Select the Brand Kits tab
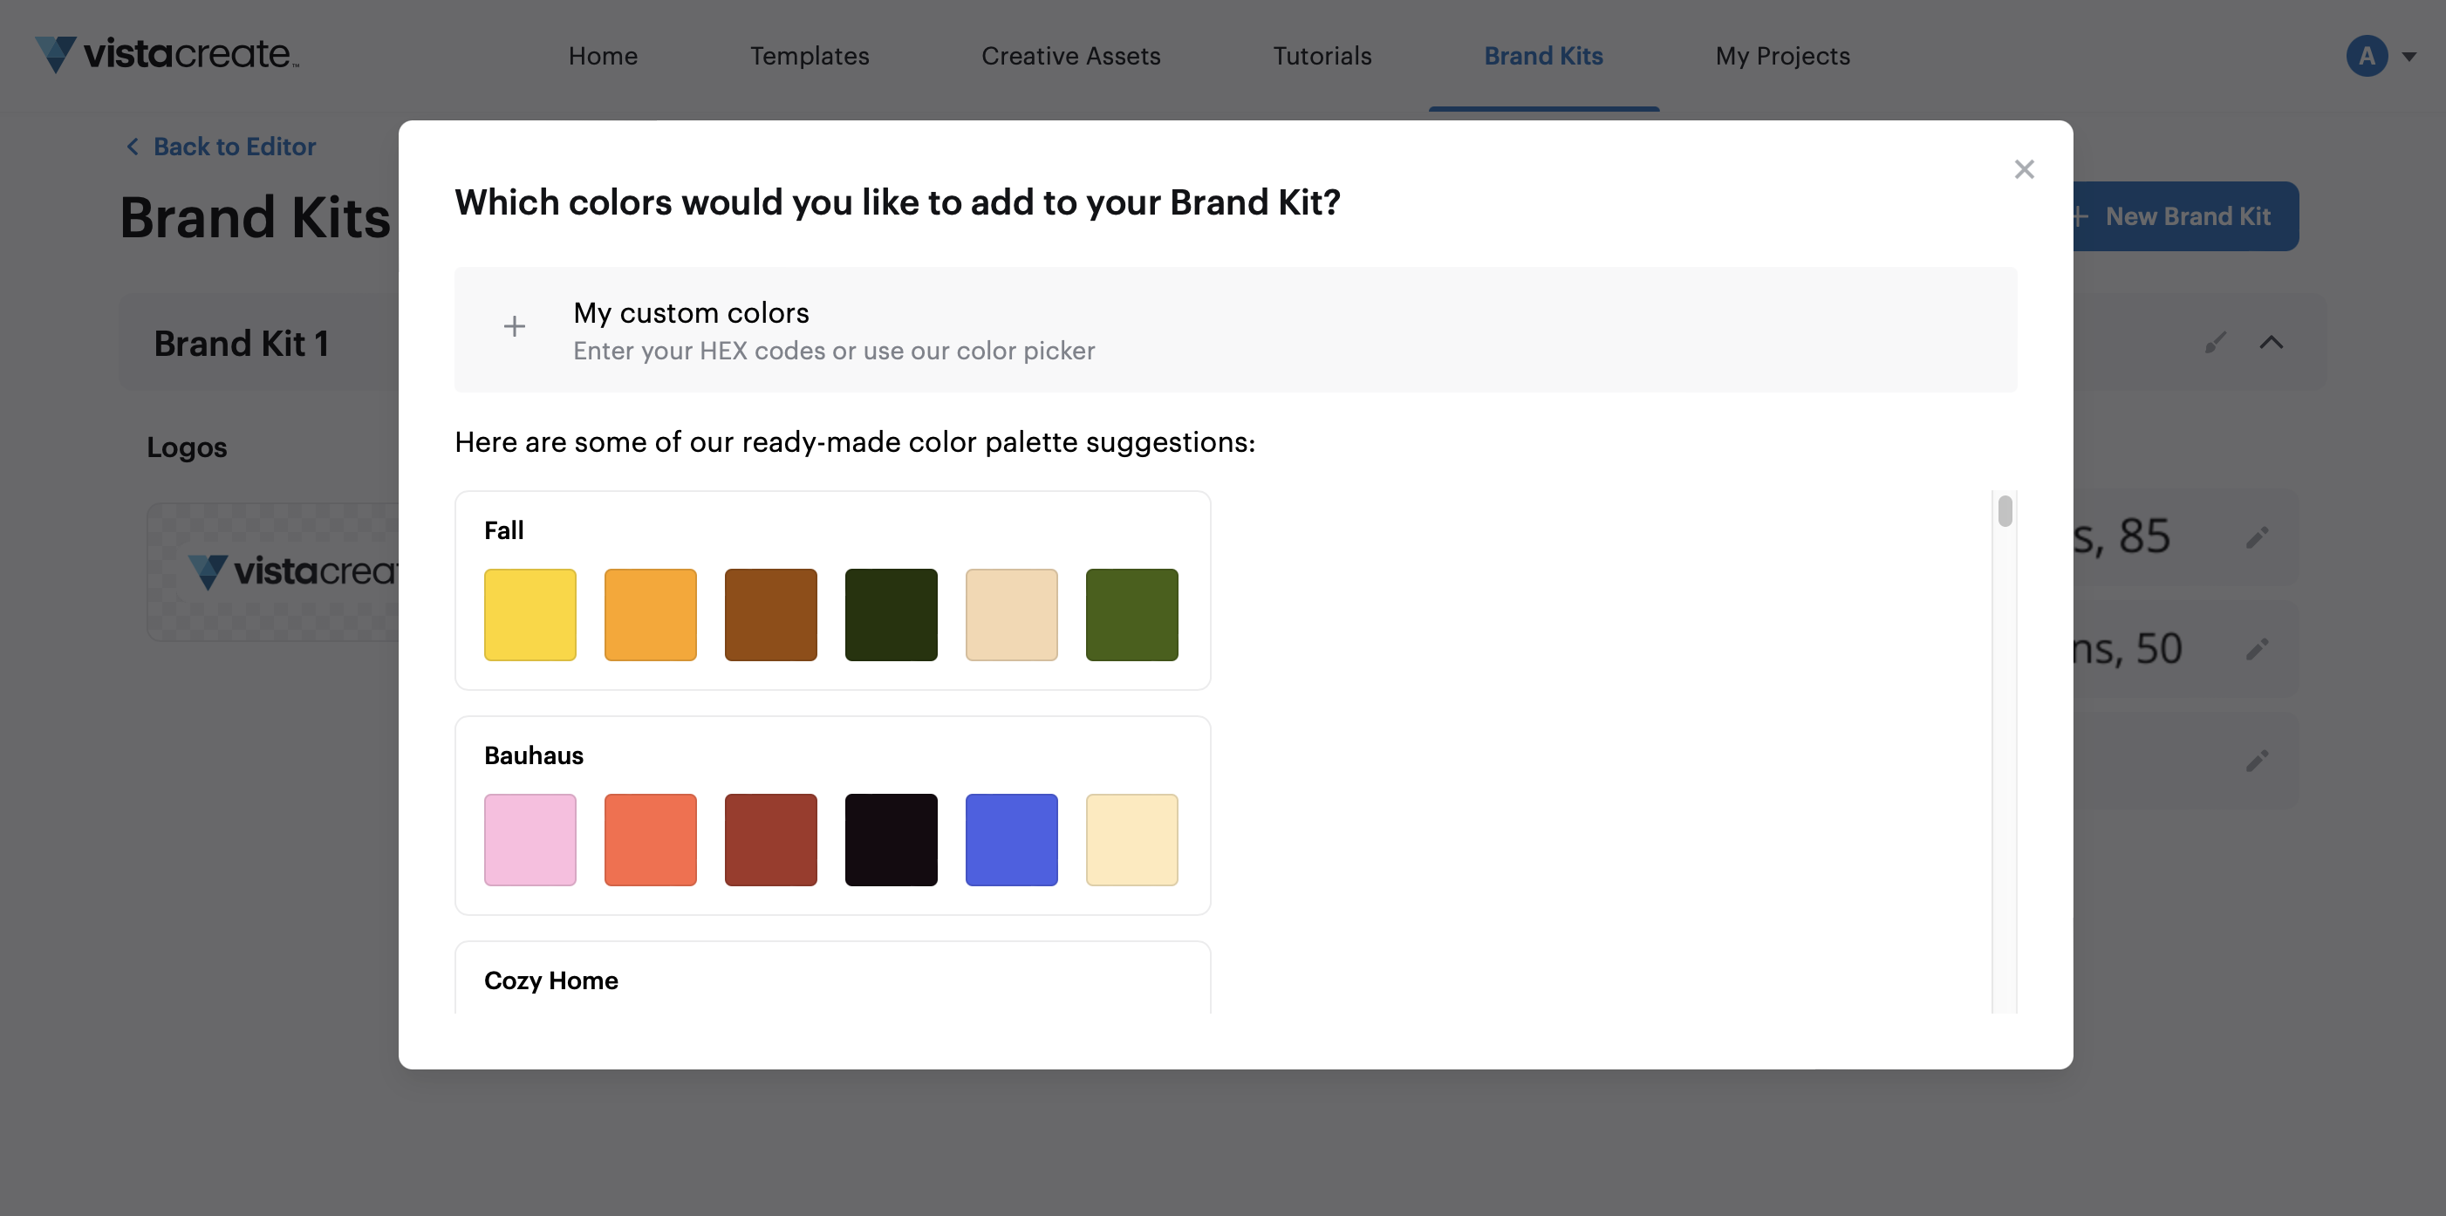Viewport: 2446px width, 1216px height. coord(1543,56)
